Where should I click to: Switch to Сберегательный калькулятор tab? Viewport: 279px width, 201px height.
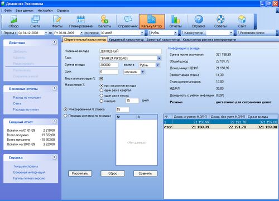(x=85, y=40)
